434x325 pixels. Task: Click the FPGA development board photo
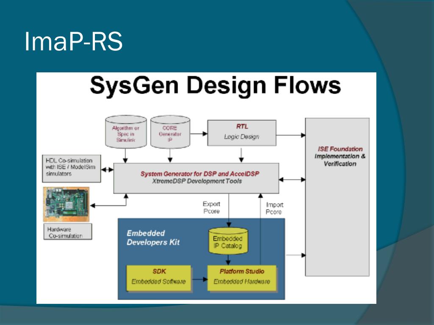point(67,204)
